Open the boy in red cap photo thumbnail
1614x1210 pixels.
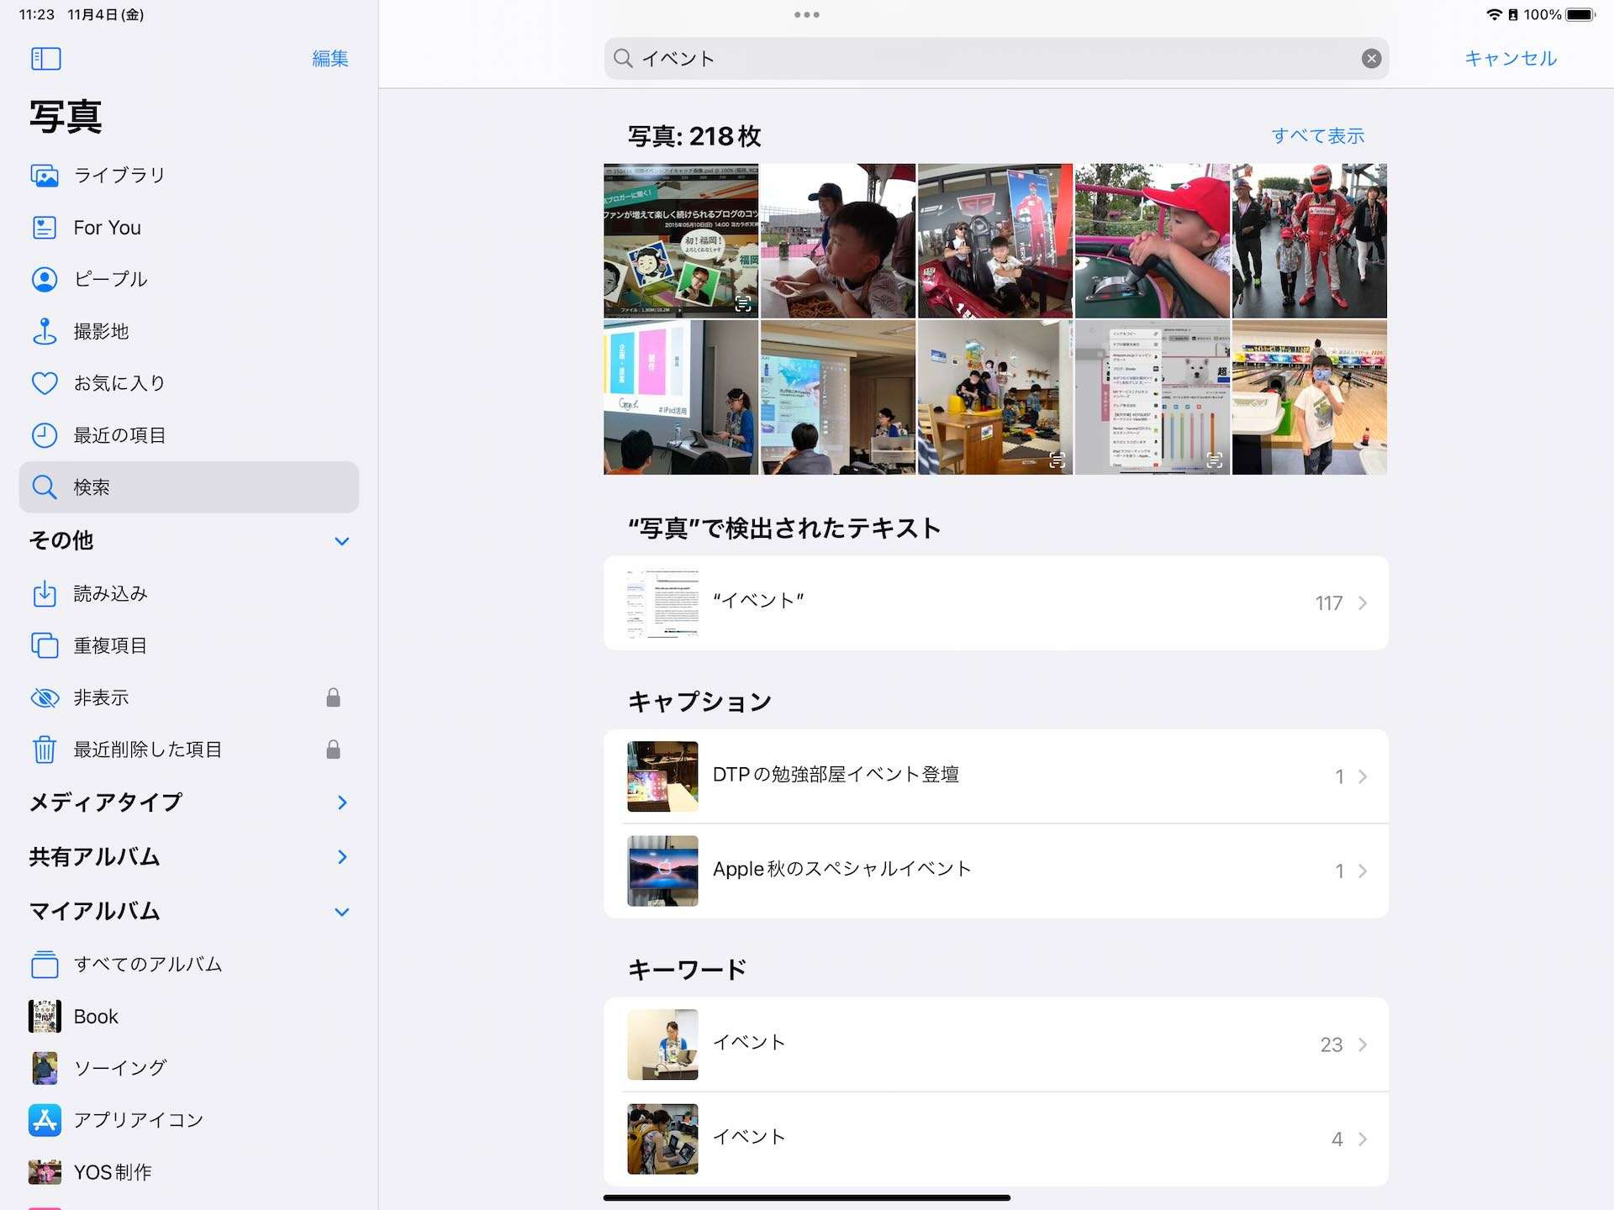click(x=1152, y=240)
